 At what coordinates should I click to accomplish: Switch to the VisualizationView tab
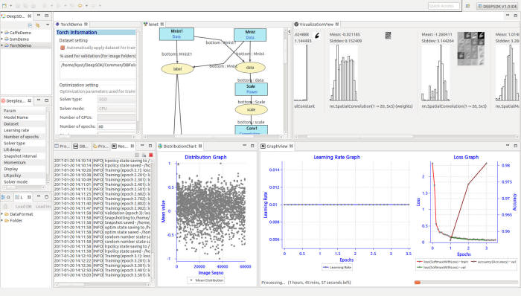[316, 25]
